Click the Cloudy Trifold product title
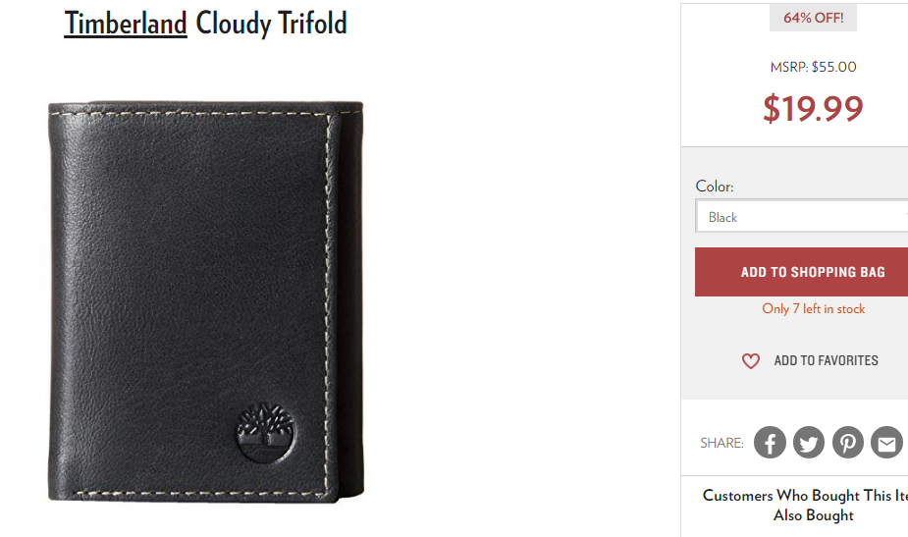 point(271,24)
